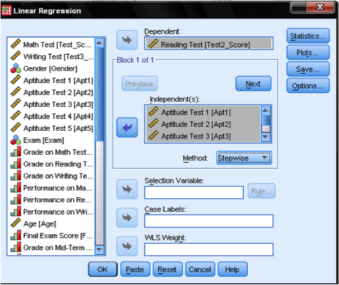Image resolution: width=339 pixels, height=285 pixels.
Task: Open the Options dialog
Action: [x=308, y=86]
